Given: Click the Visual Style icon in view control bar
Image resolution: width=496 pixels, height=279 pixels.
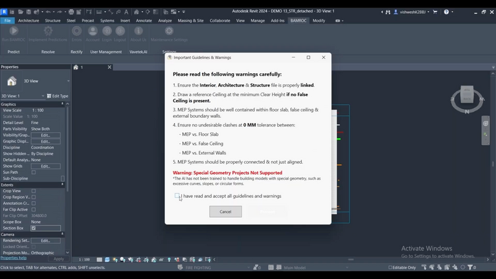Looking at the screenshot, I should (x=107, y=259).
